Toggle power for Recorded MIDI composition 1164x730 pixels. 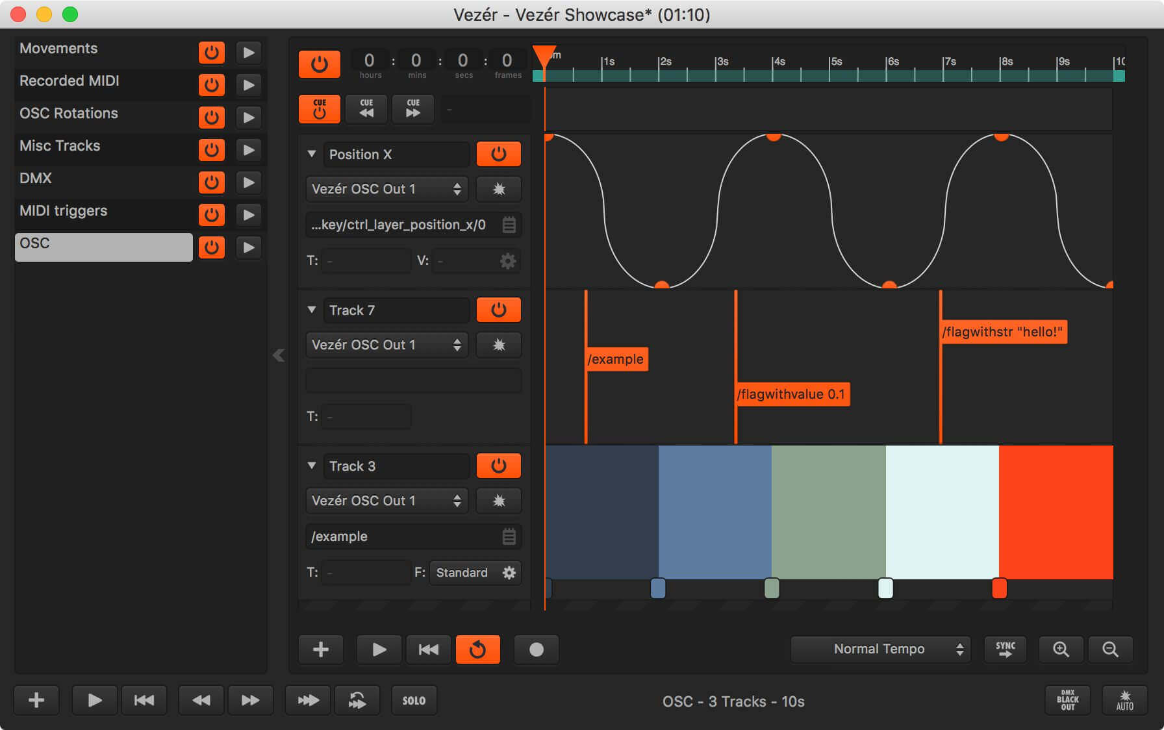tap(212, 84)
